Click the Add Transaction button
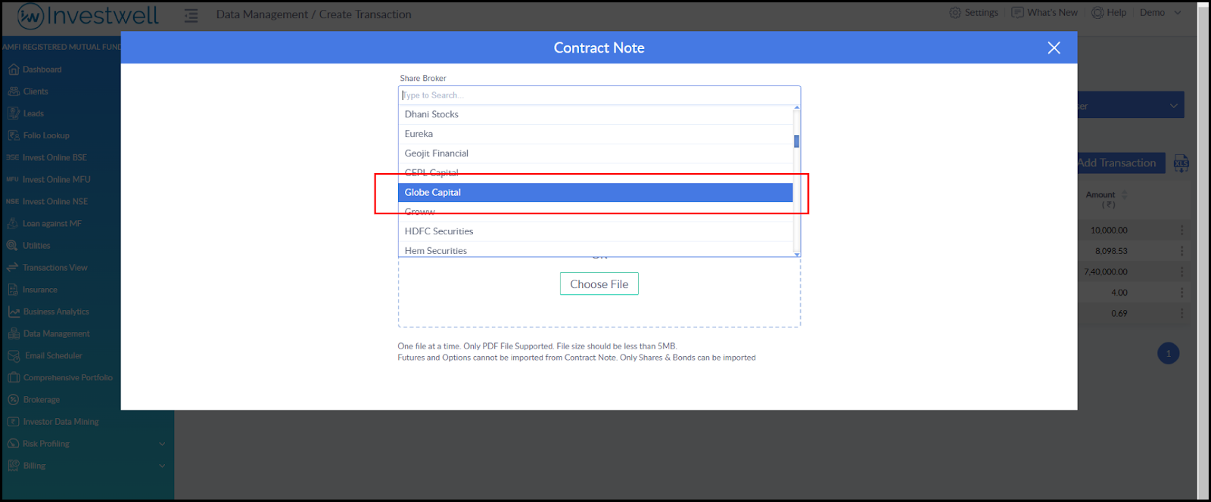The width and height of the screenshot is (1211, 502). click(x=1121, y=163)
